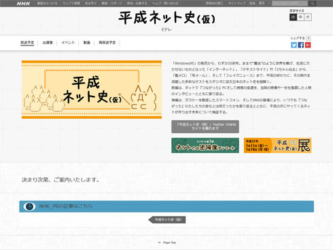333x250 pixels.
Task: Open the 動画 tab
Action: coord(87,43)
